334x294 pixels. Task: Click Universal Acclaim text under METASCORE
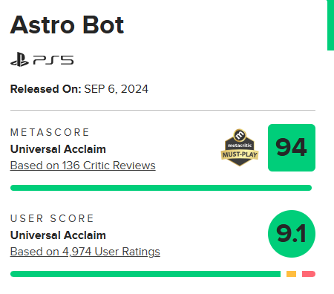coord(58,149)
